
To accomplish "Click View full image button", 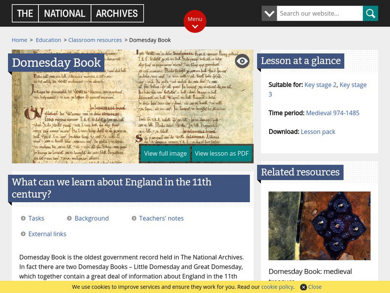I will coord(165,153).
